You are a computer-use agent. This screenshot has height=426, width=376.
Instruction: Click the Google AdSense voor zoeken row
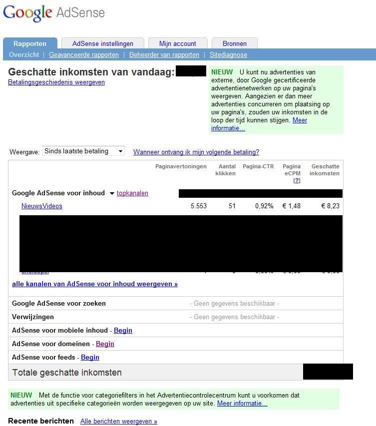coord(176,303)
